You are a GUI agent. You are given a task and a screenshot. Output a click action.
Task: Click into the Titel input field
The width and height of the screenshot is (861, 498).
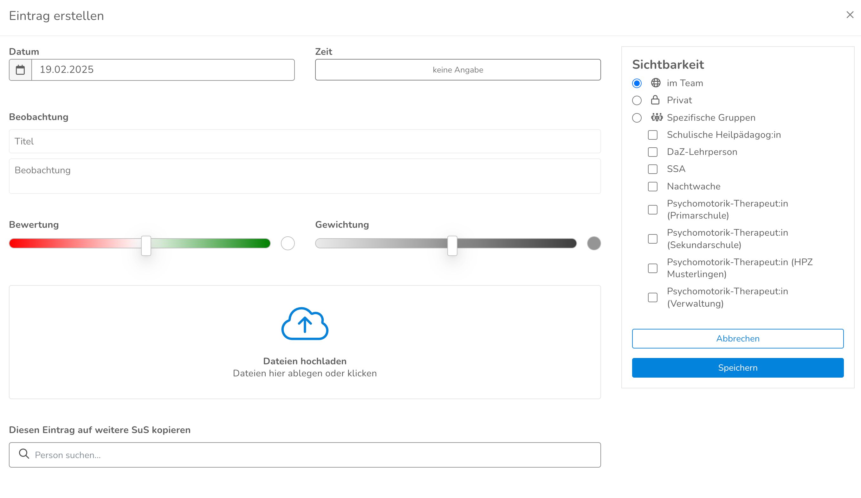click(x=304, y=141)
